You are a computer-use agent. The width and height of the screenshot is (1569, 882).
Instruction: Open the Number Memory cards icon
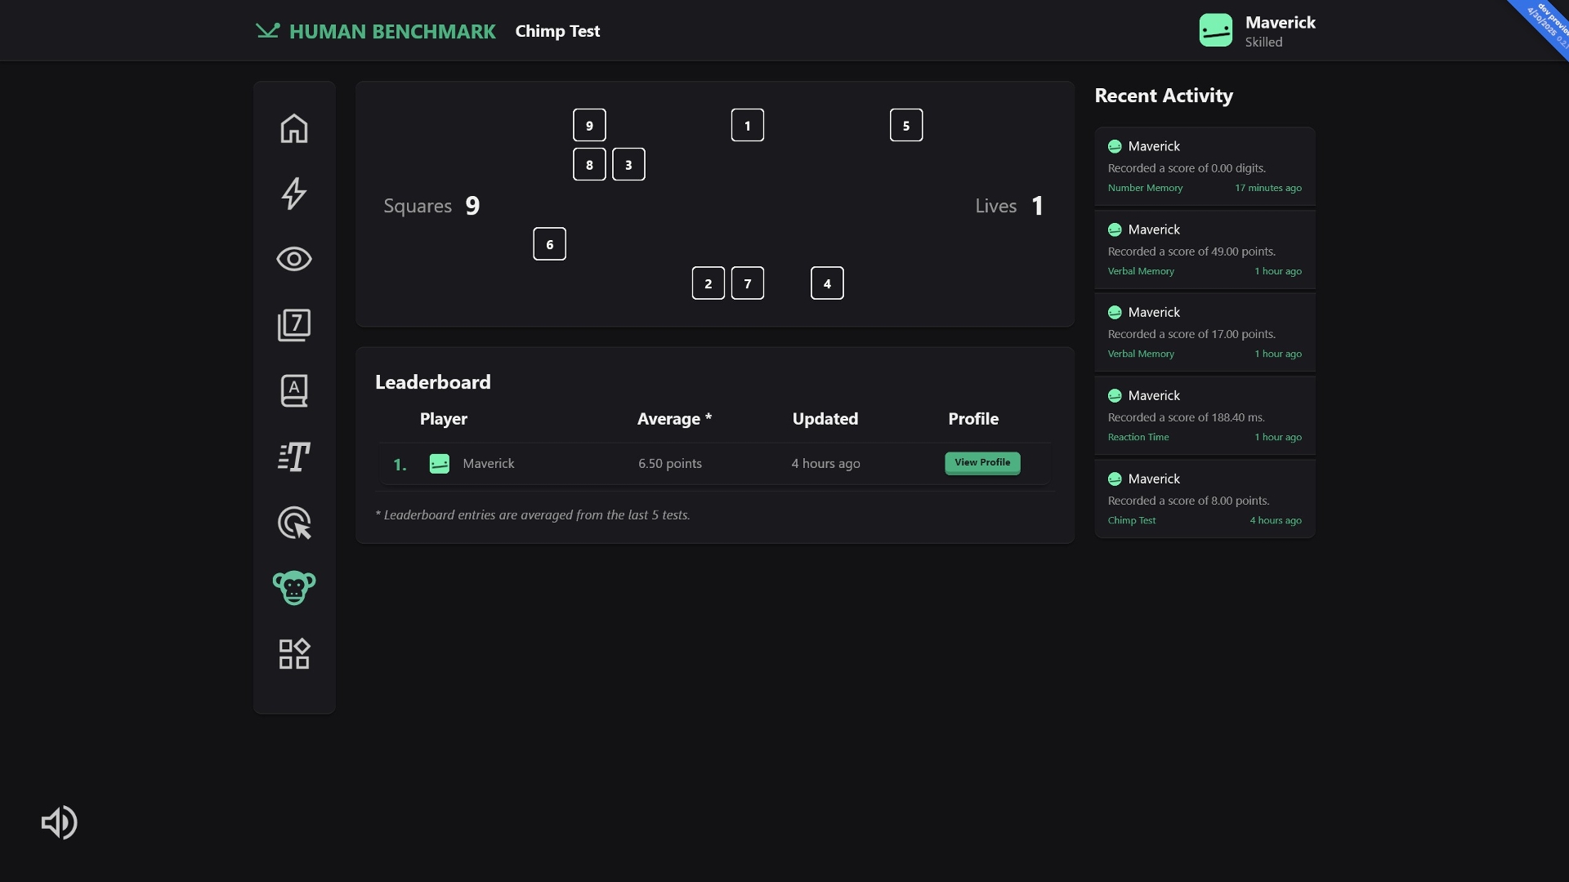pyautogui.click(x=294, y=325)
